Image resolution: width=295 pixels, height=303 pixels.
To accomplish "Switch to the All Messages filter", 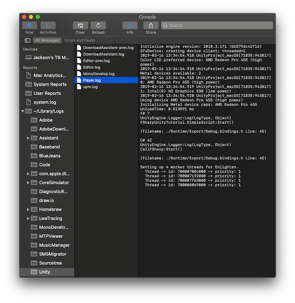I will coord(47,40).
